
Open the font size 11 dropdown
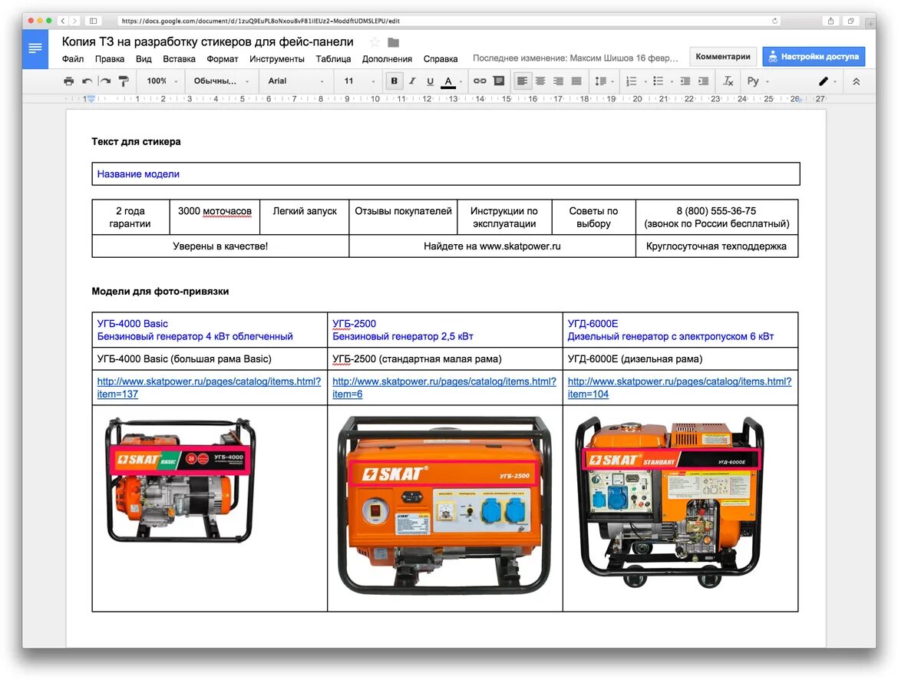point(359,81)
